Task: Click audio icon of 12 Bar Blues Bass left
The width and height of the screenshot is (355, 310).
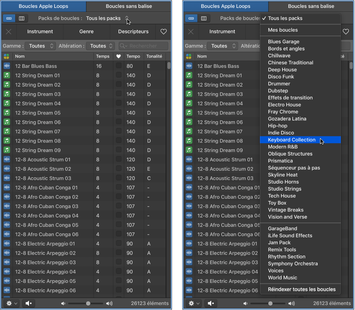Action: [x=7, y=66]
